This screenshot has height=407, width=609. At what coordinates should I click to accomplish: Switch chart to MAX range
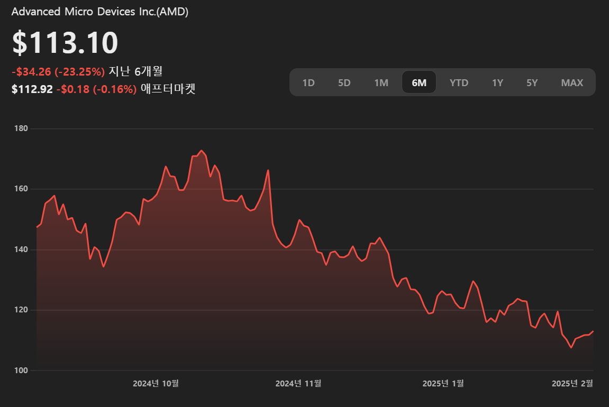point(572,82)
